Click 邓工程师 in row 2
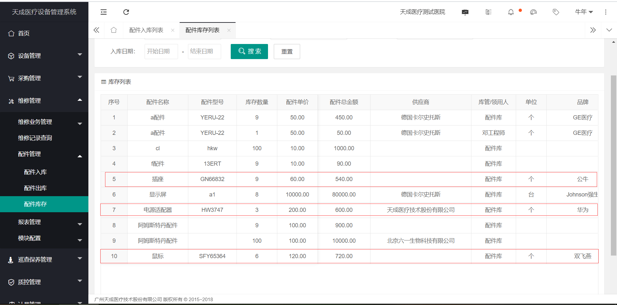This screenshot has height=305, width=617. click(x=494, y=133)
